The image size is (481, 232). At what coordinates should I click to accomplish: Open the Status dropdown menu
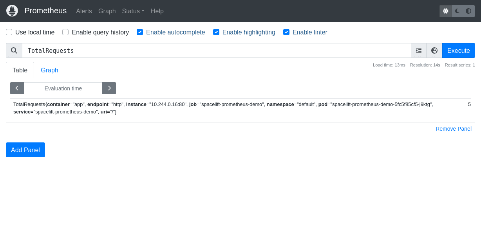click(133, 11)
